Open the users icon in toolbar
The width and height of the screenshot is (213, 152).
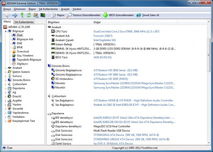(36, 15)
